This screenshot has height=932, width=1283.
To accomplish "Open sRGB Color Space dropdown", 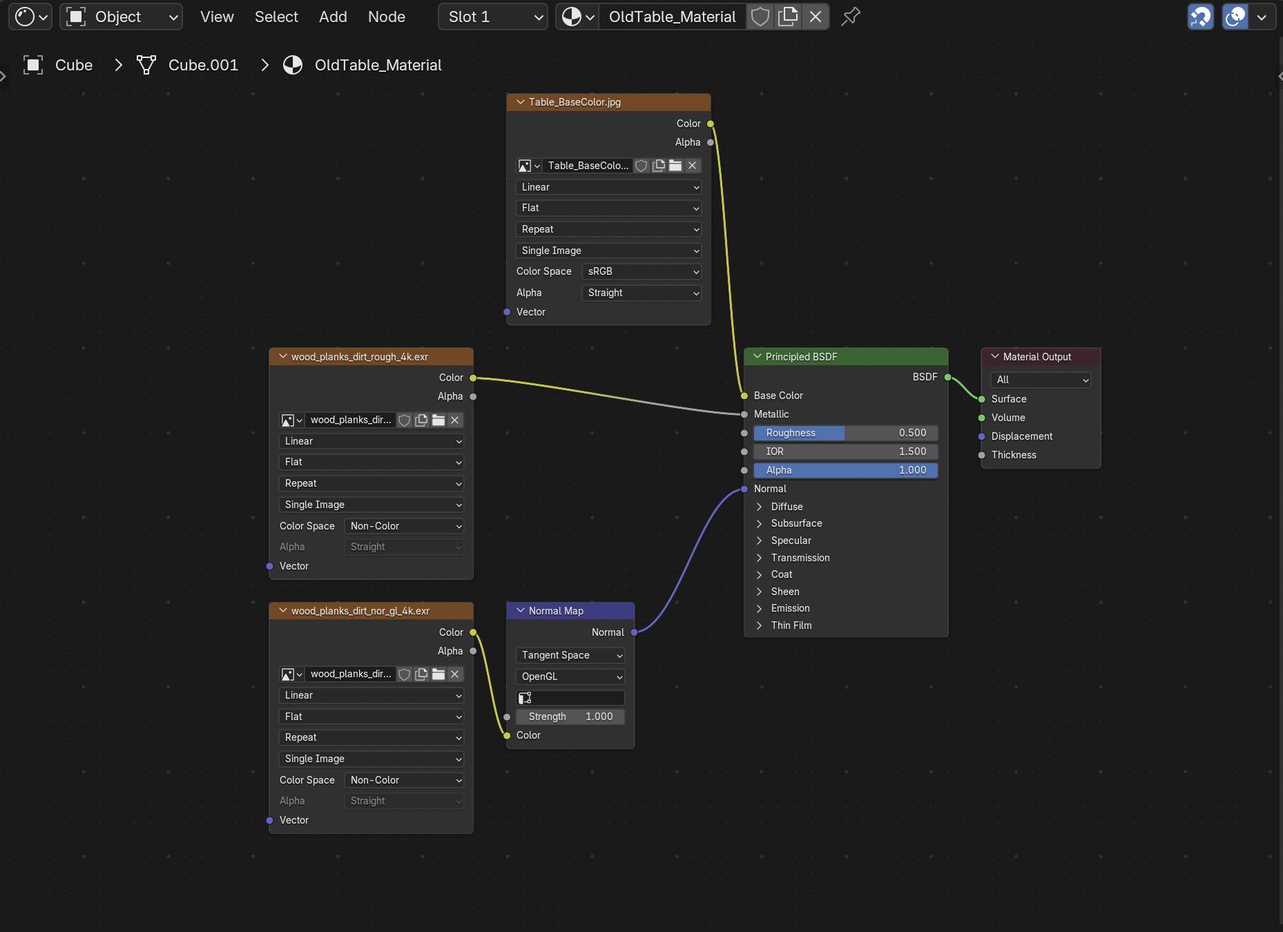I will (641, 272).
